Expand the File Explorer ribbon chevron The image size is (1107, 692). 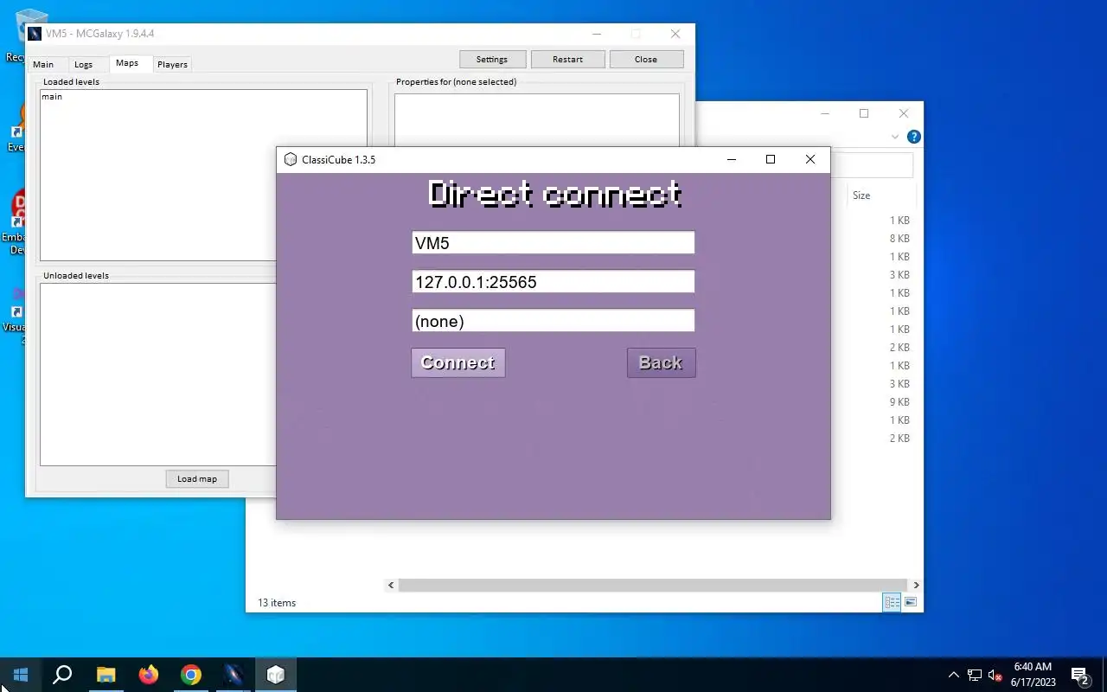click(x=895, y=137)
